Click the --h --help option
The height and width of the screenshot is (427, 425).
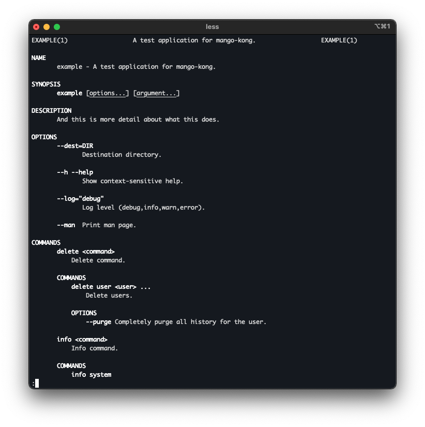(x=75, y=172)
